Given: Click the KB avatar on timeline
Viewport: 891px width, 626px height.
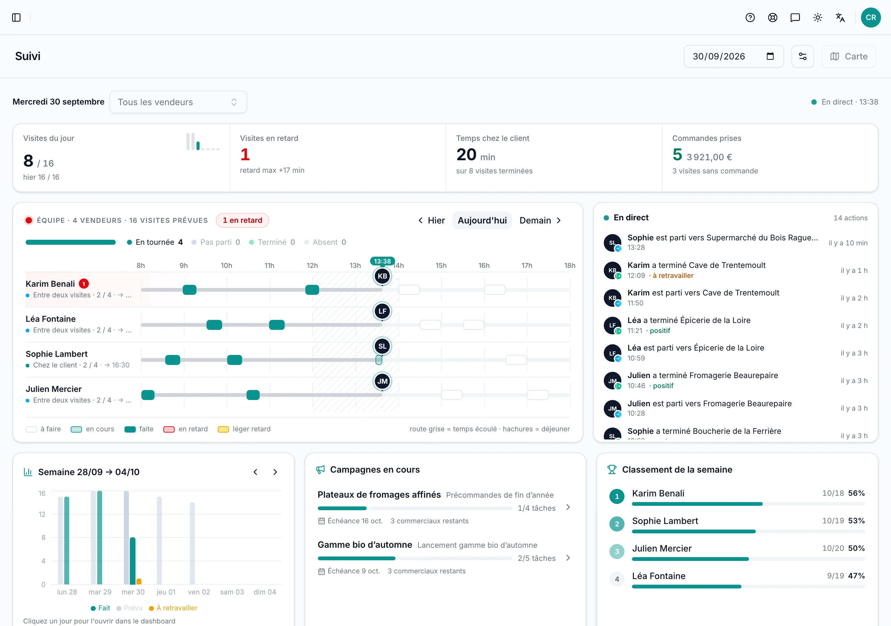Looking at the screenshot, I should [382, 276].
